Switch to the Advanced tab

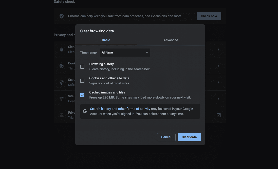click(x=171, y=40)
